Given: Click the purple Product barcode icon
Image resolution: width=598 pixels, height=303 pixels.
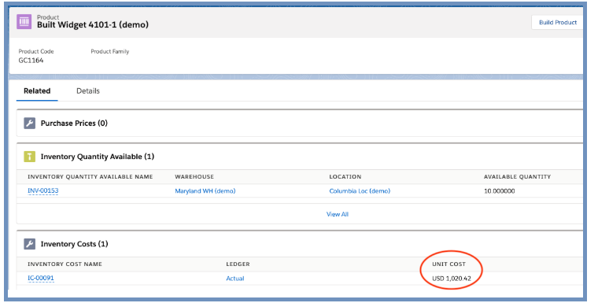Looking at the screenshot, I should coord(24,22).
